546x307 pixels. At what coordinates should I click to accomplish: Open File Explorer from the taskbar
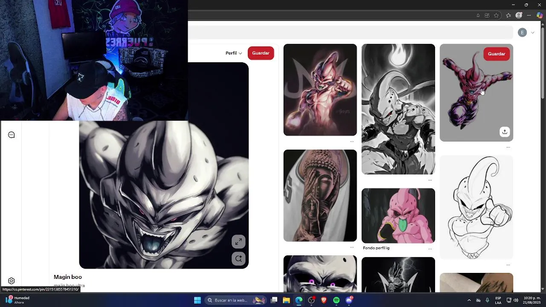286,300
